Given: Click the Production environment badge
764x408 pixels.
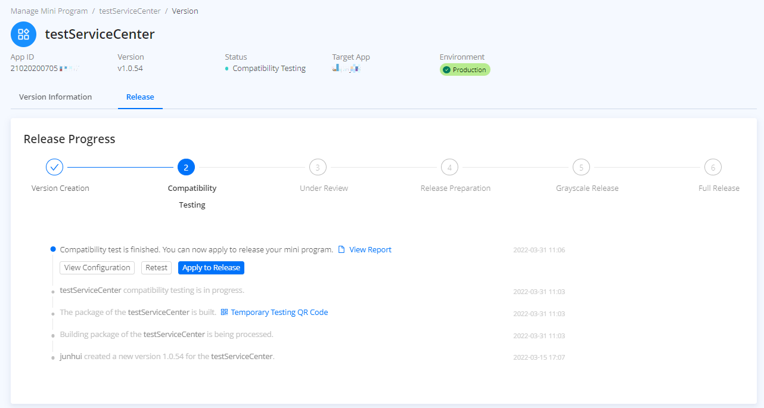Looking at the screenshot, I should pos(465,70).
